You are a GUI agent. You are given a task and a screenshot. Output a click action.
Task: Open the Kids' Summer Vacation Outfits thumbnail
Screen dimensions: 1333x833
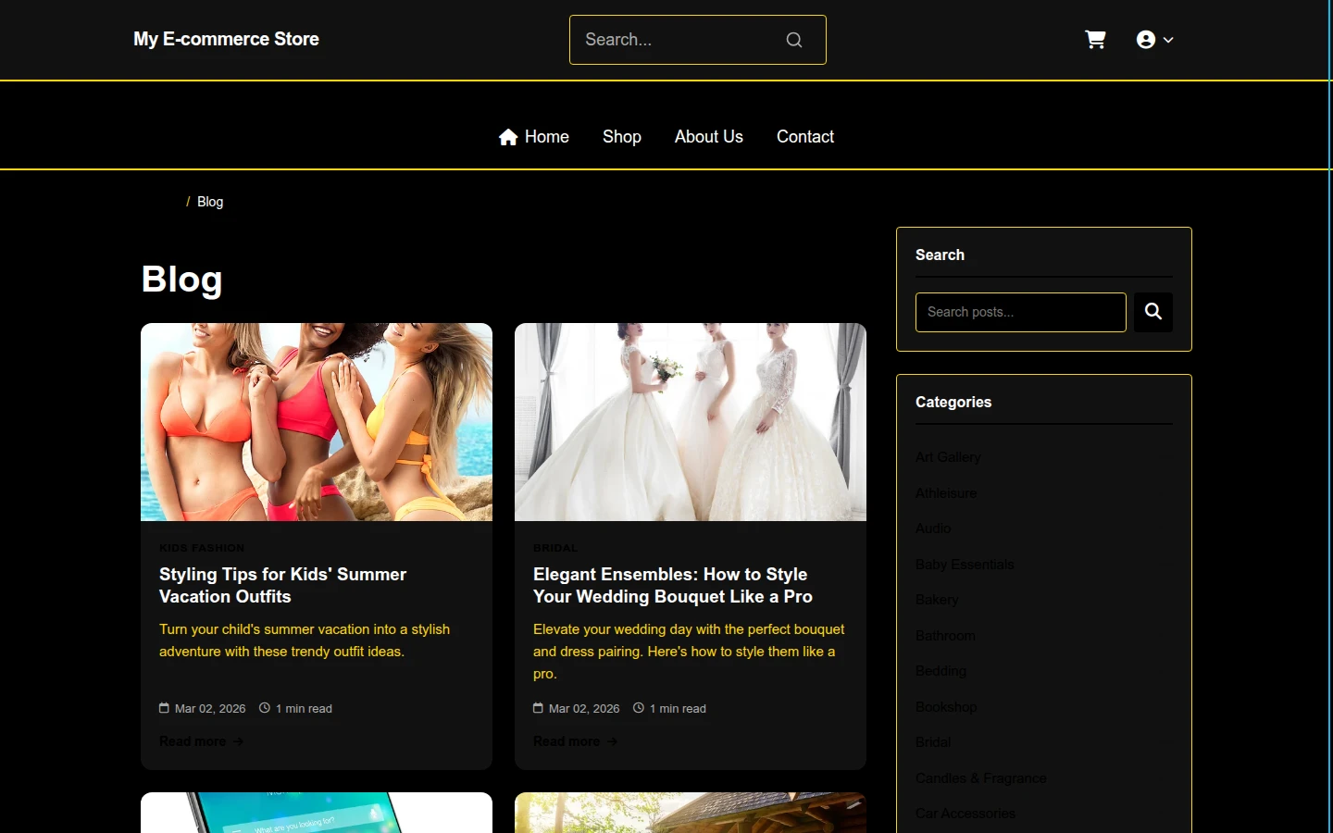point(317,422)
